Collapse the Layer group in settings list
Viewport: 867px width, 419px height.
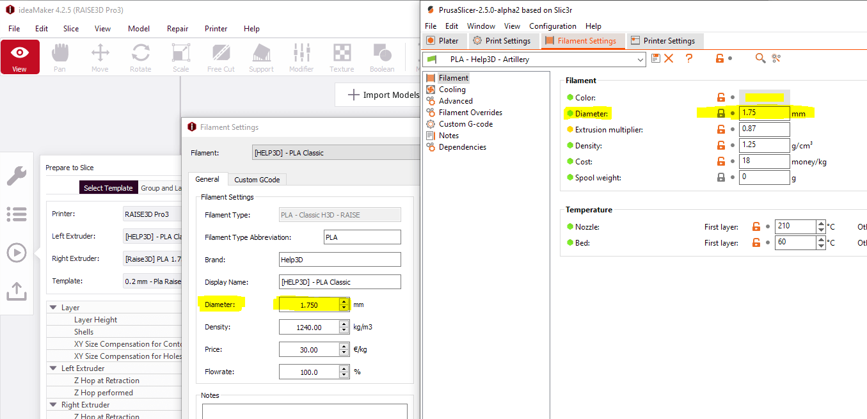(x=53, y=308)
